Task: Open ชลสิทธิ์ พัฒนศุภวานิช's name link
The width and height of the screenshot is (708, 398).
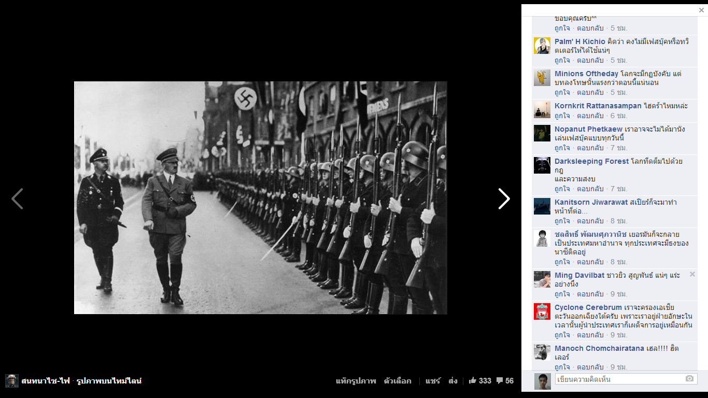Action: (x=591, y=234)
